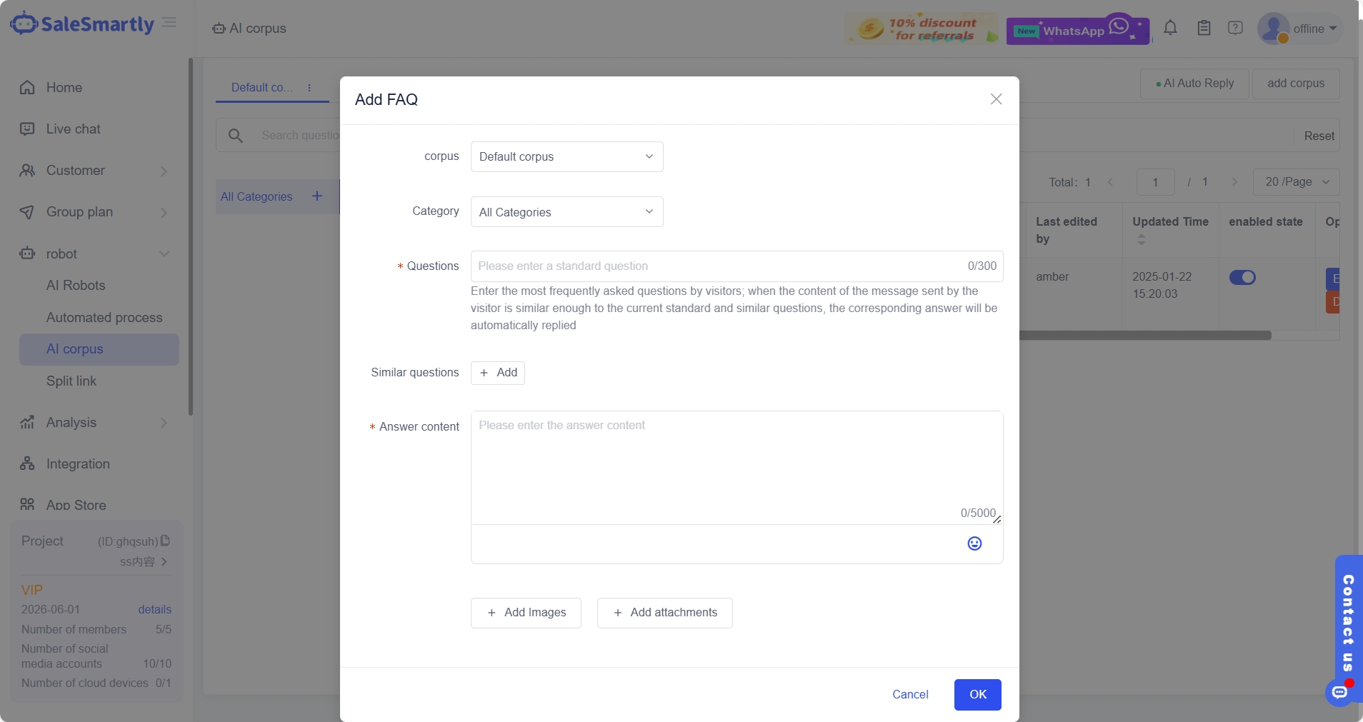
Task: Click the emoji smiley icon in answer box
Action: [974, 543]
